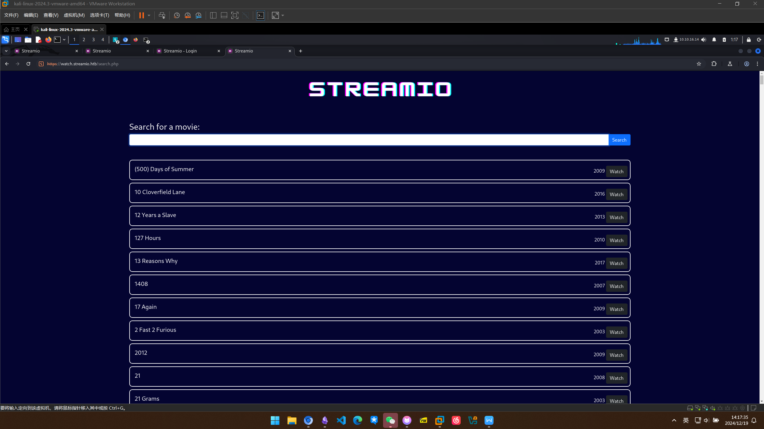Expand the pause button dropdown arrow
This screenshot has height=429, width=764.
[149, 16]
